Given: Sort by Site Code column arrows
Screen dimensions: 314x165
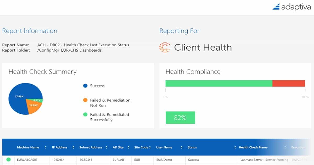Looking at the screenshot, I should pos(150,147).
